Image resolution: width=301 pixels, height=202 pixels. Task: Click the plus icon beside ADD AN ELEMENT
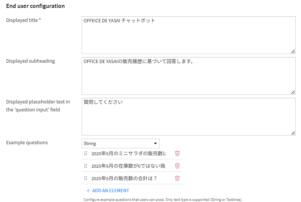click(88, 191)
